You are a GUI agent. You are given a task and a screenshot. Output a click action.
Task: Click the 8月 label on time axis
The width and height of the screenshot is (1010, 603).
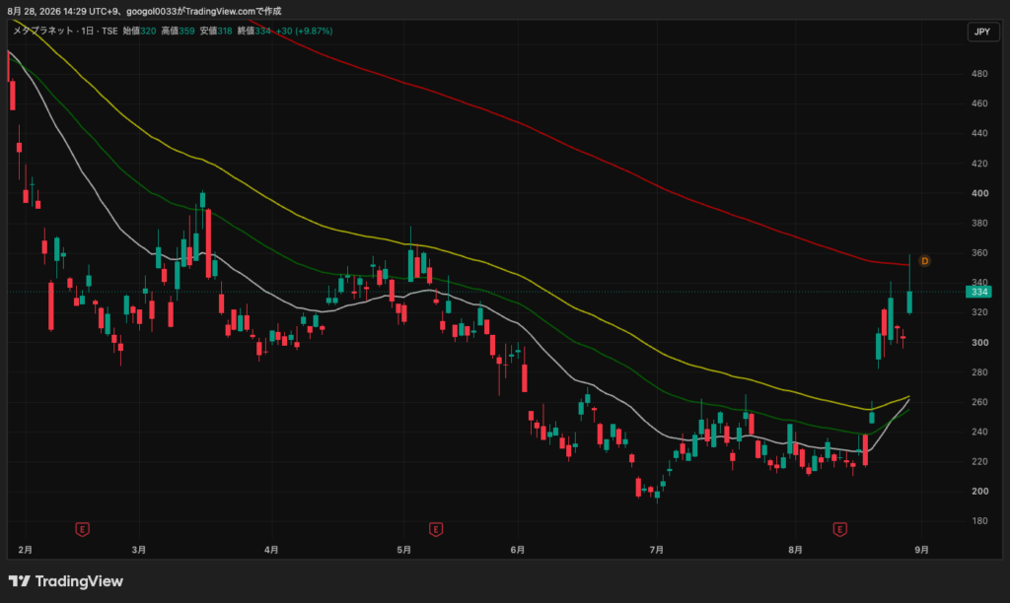point(796,550)
